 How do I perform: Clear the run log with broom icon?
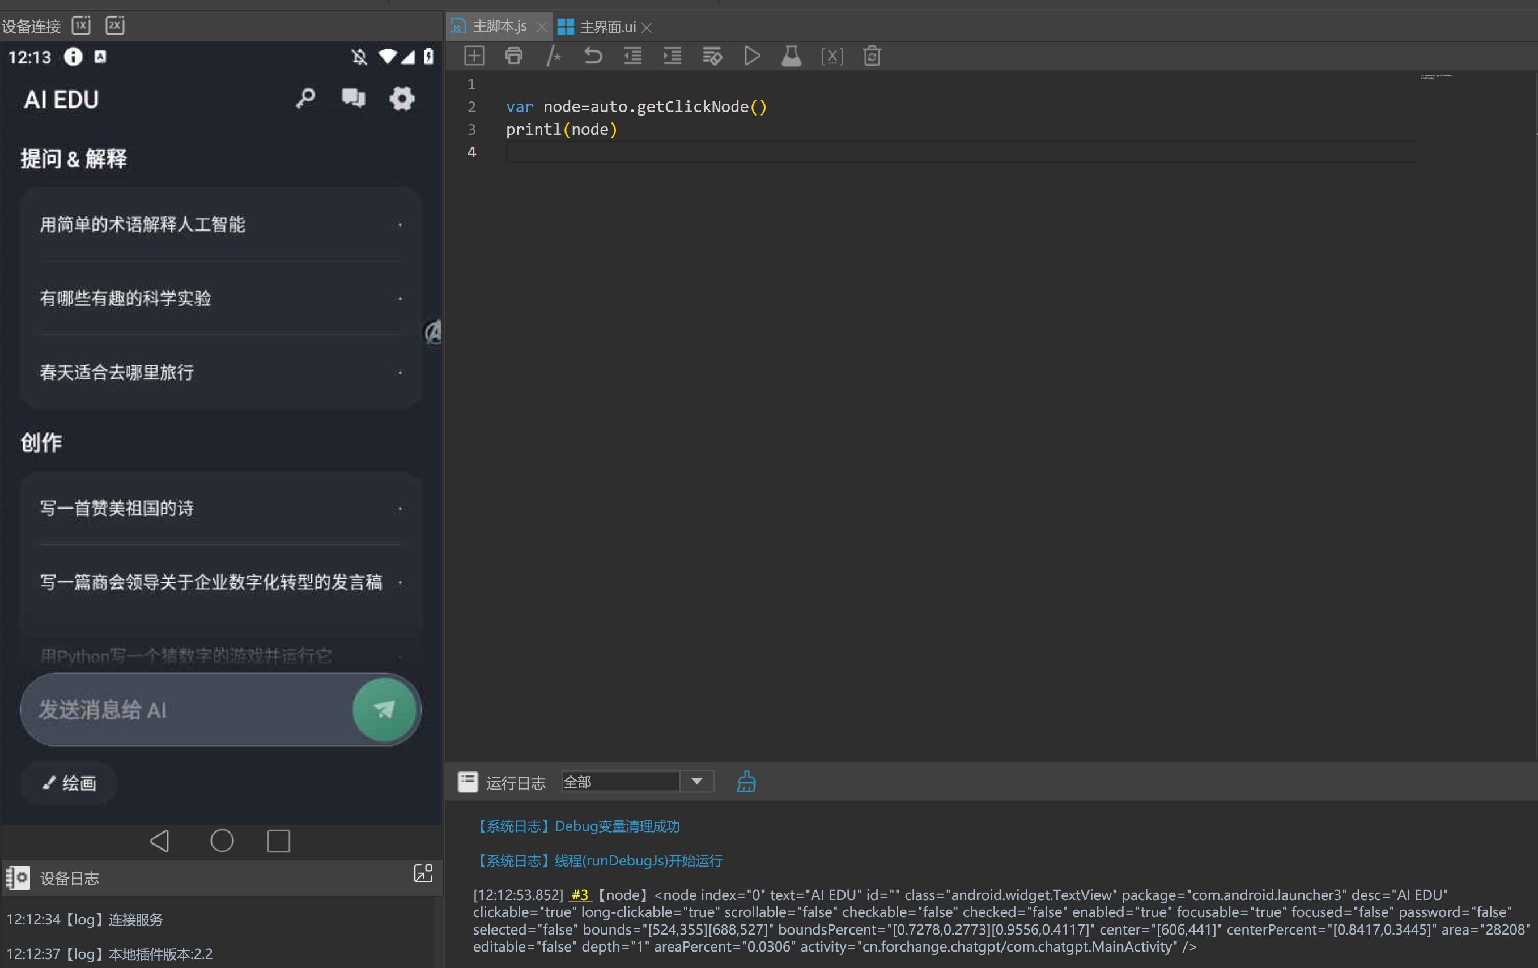pyautogui.click(x=746, y=782)
